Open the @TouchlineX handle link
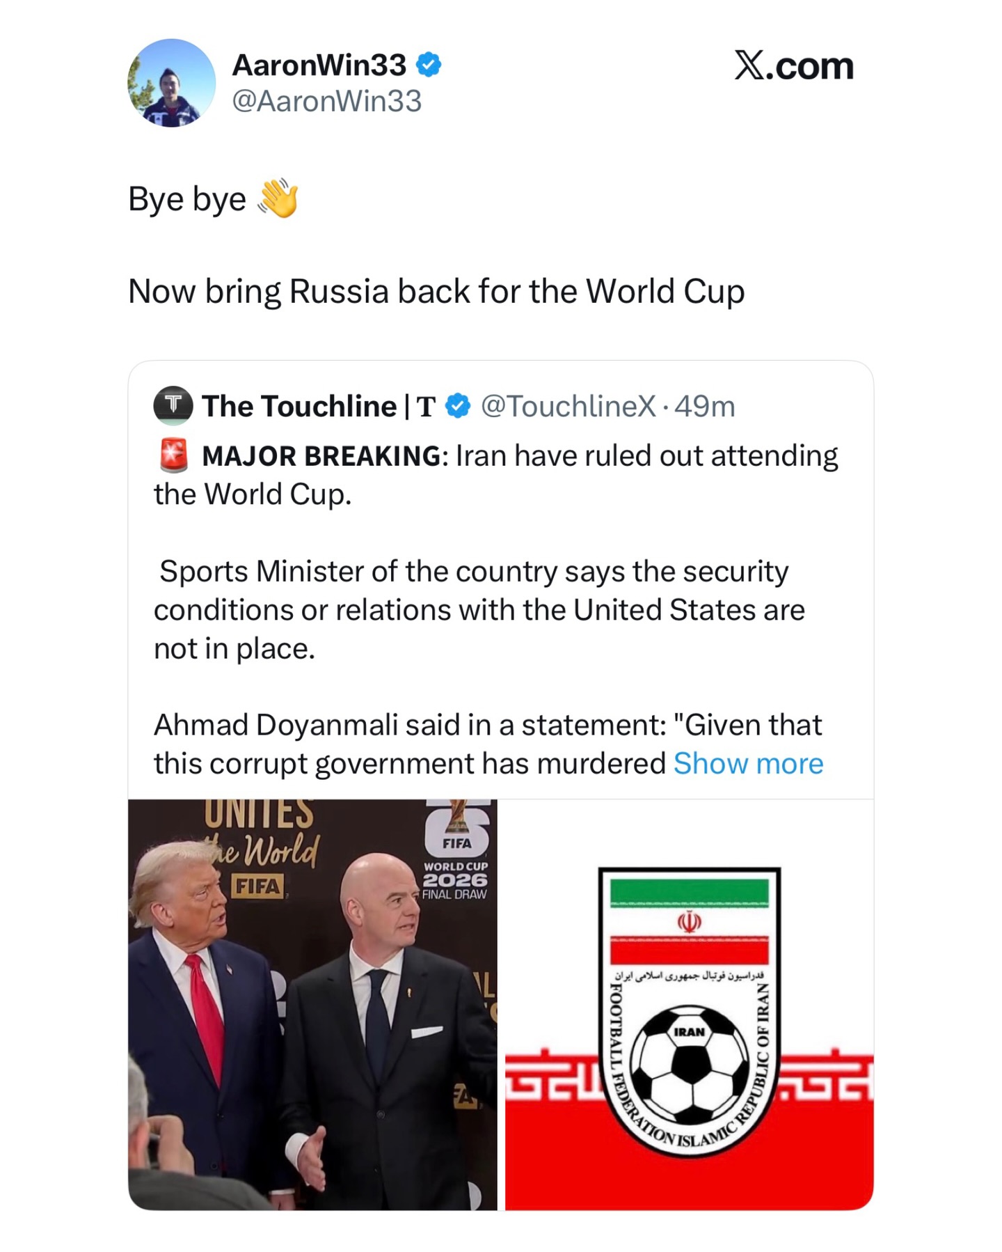Screen dimensions: 1002x1252 click(568, 406)
